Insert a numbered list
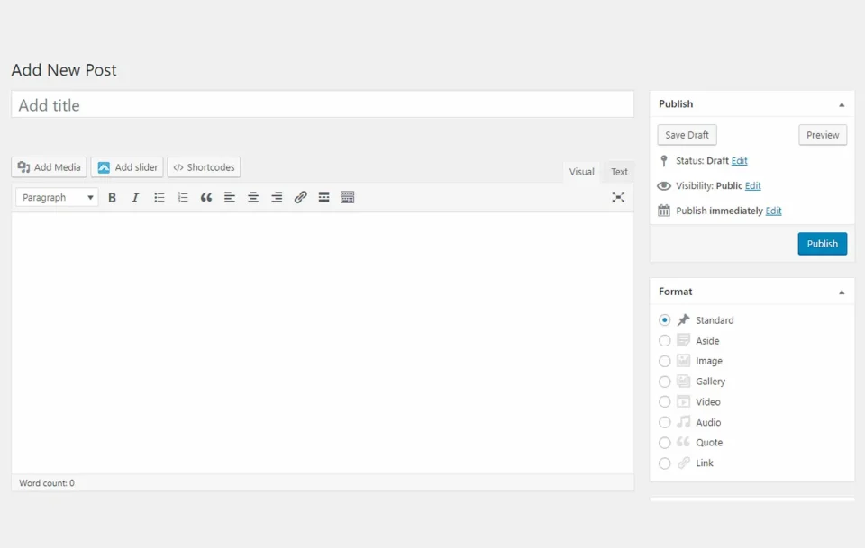This screenshot has height=548, width=865. (183, 198)
